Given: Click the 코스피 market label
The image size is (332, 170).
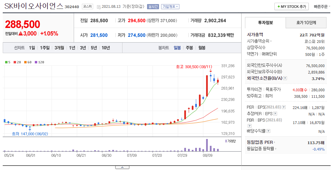Looking at the screenshot, I should coord(87,6).
